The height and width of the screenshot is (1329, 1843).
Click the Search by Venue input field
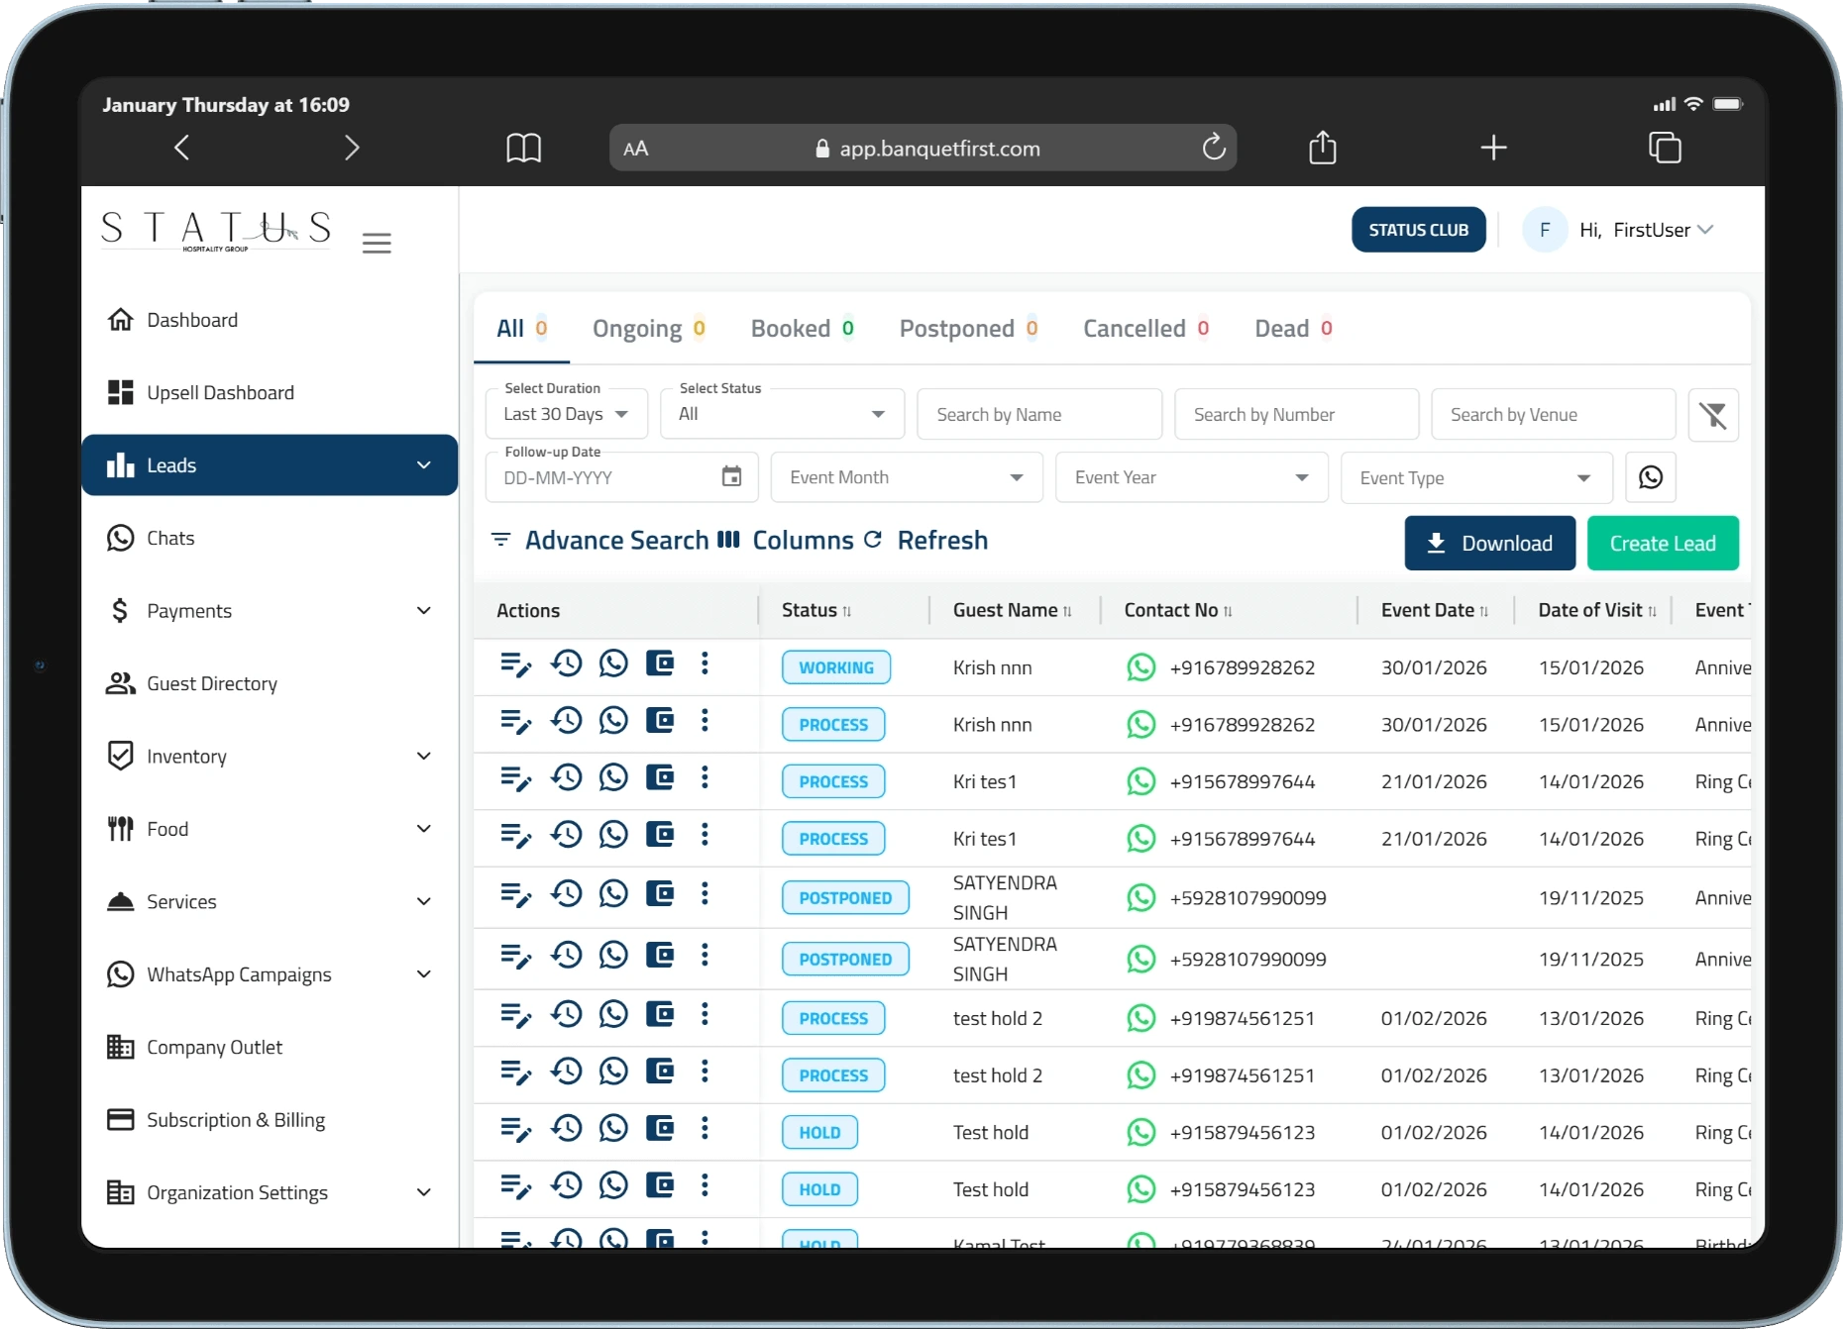[x=1552, y=414]
